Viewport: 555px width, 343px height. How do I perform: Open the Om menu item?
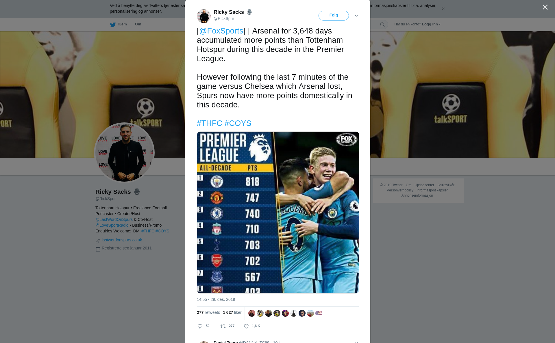click(x=138, y=24)
